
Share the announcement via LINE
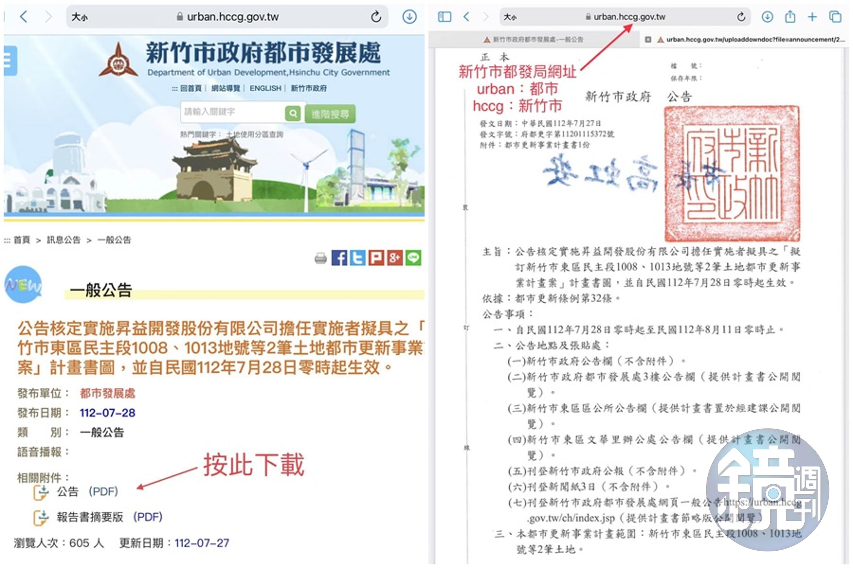click(413, 258)
